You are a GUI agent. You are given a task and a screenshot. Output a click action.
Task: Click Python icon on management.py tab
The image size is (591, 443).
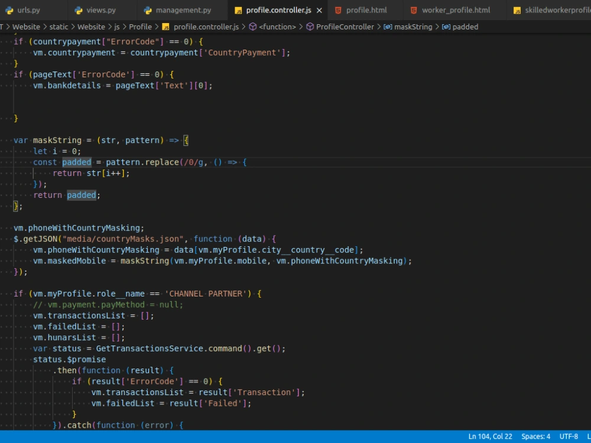[x=148, y=10]
